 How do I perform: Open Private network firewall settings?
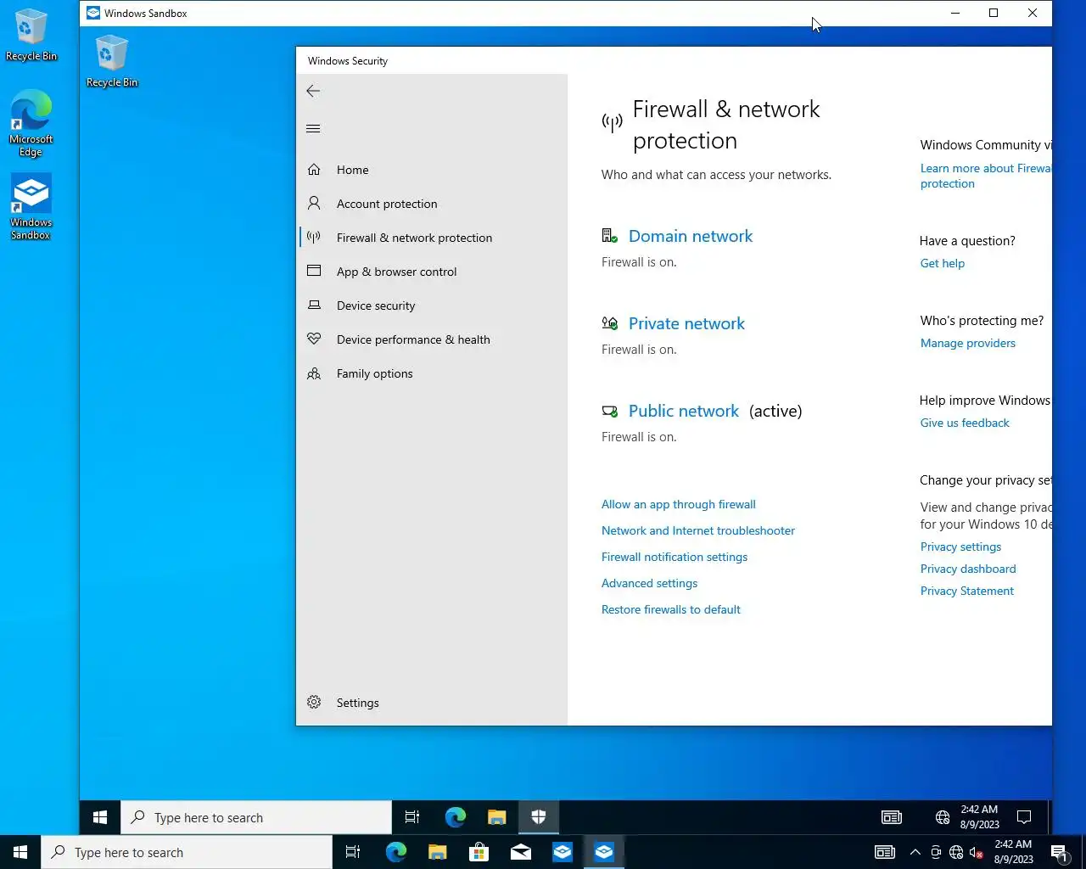686,323
